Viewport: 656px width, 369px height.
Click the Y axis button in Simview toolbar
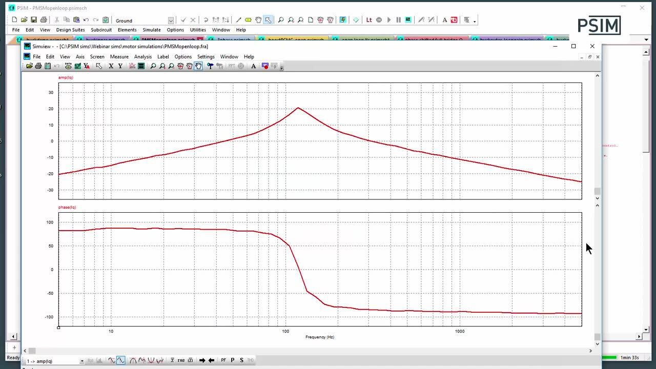120,66
